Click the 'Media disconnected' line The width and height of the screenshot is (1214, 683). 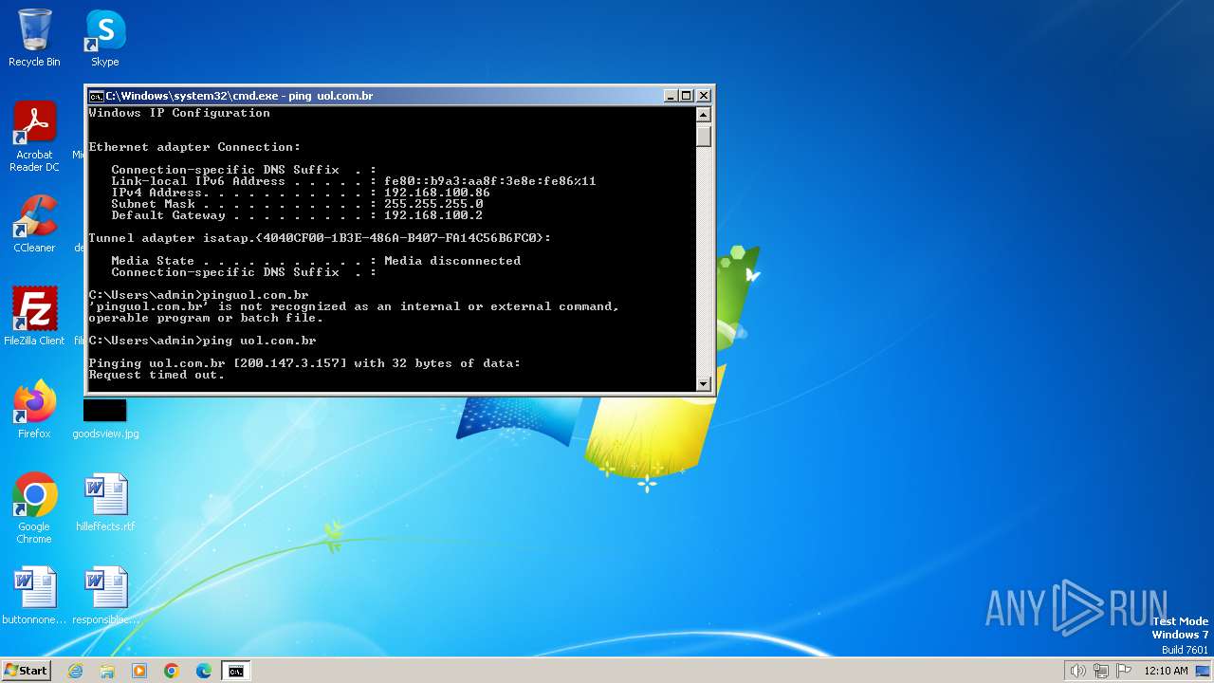(316, 261)
